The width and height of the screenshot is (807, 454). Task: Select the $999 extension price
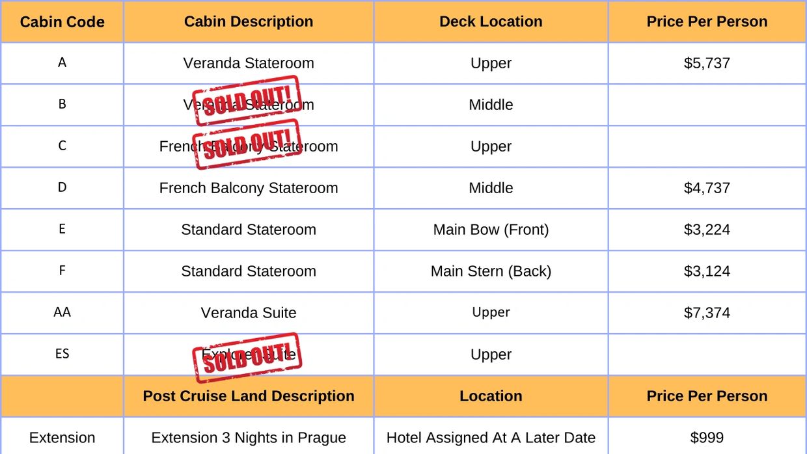click(x=707, y=438)
